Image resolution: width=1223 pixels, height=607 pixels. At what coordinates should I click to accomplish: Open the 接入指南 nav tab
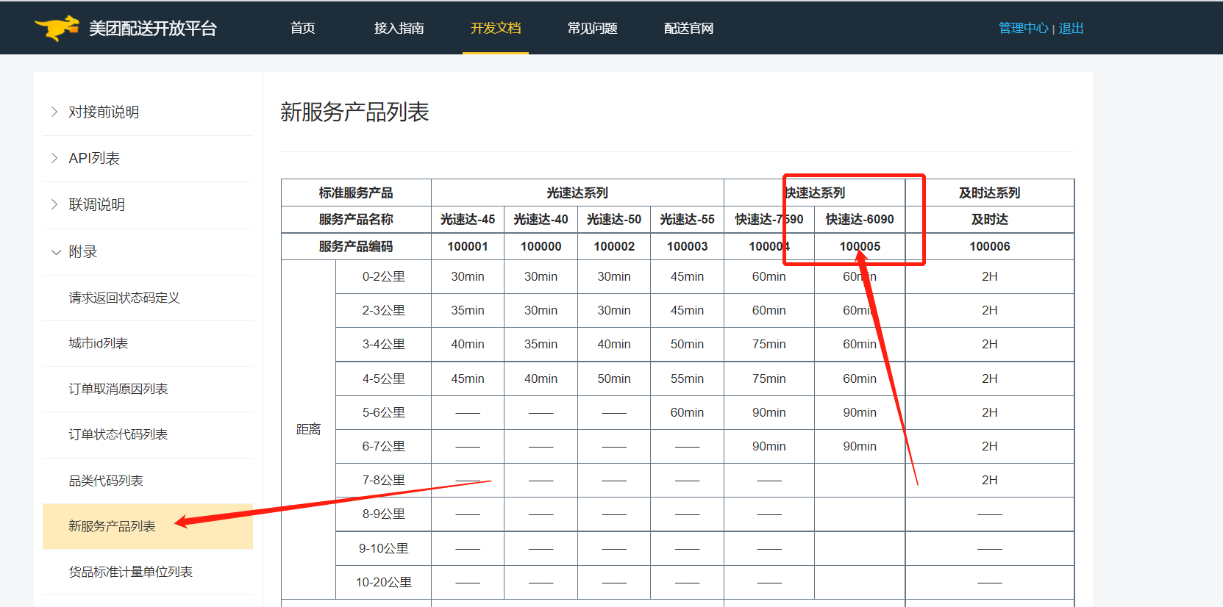point(399,28)
